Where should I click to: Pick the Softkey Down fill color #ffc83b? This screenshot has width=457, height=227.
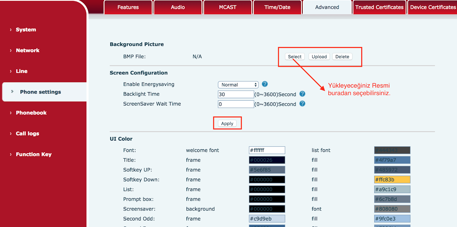[392, 180]
